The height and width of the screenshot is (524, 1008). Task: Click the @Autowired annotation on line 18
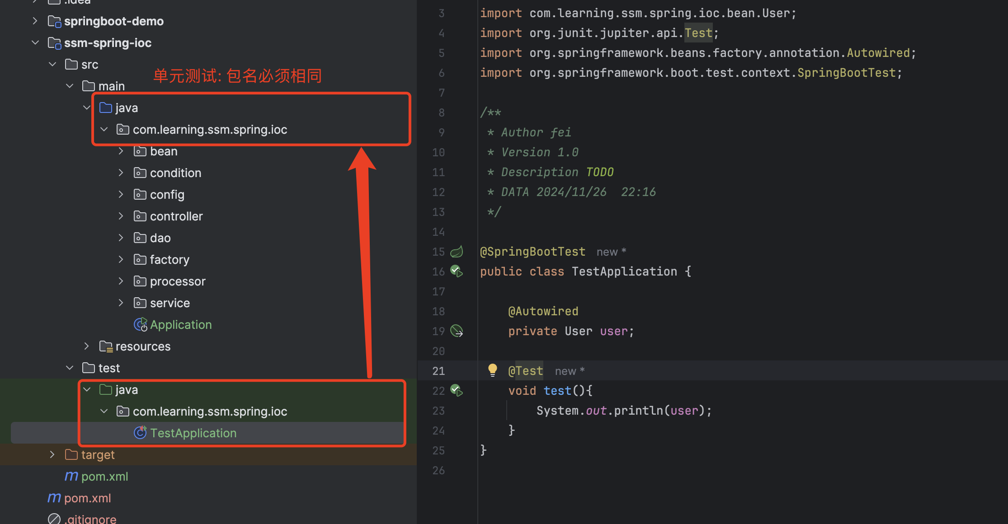tap(543, 311)
